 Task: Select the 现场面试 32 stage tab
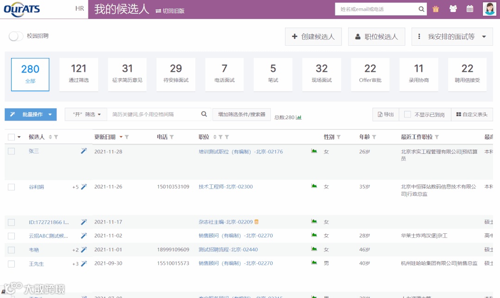click(x=322, y=74)
